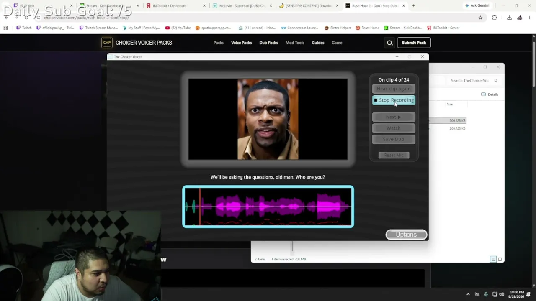Viewport: 536px width, 301px height.
Task: Open the clock and date in taskbar
Action: click(515, 294)
